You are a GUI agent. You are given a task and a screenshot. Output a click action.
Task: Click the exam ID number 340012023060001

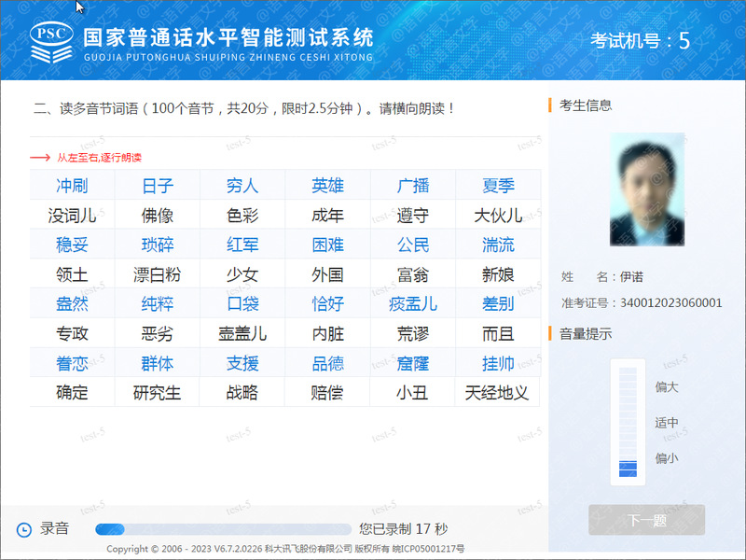[670, 302]
